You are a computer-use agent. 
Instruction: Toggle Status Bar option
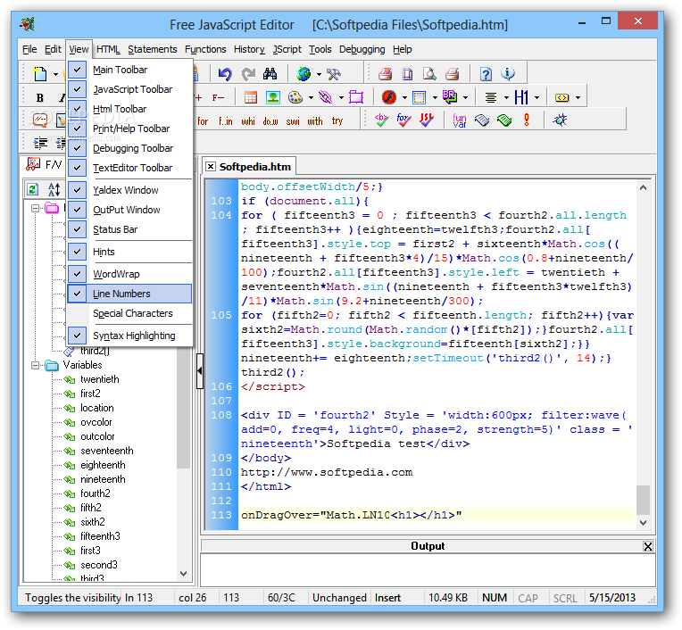coord(129,229)
